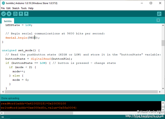
Task: Click editor vertical scrollbar up arrow
Action: [x=163, y=25]
